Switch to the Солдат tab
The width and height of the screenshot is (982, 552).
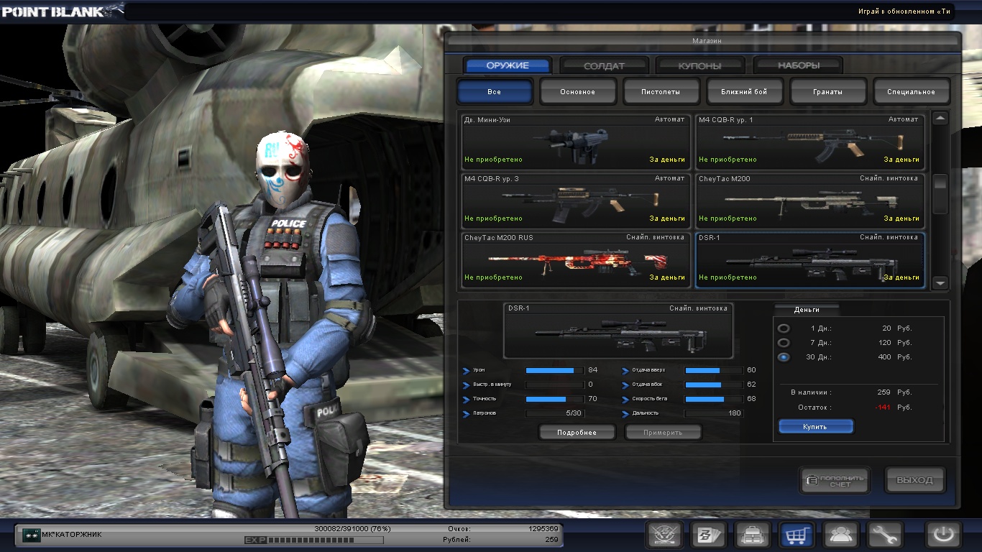click(604, 66)
